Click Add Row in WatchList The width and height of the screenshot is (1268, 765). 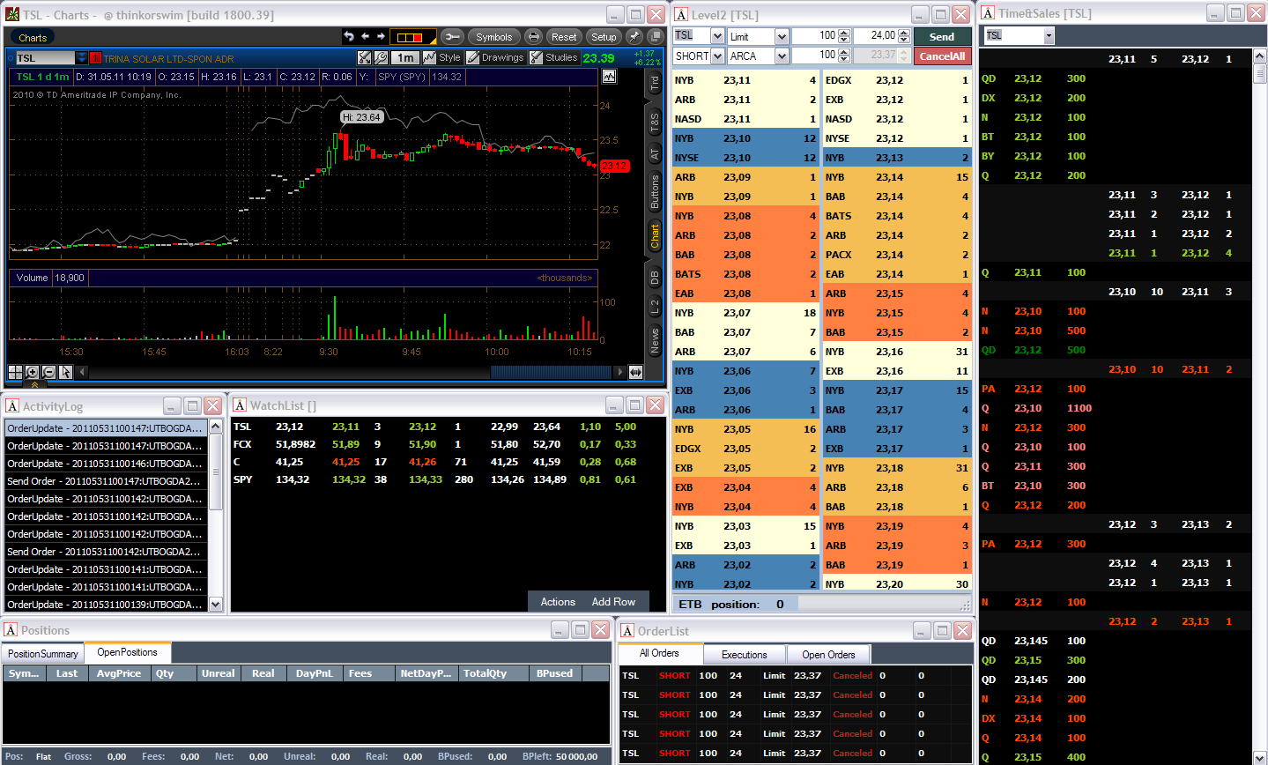pos(613,602)
